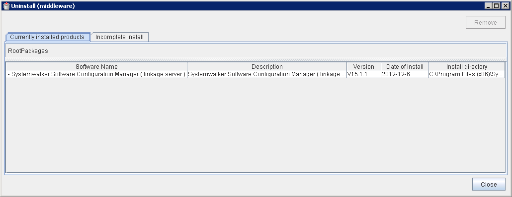Sort by the Software Name column header

point(96,67)
